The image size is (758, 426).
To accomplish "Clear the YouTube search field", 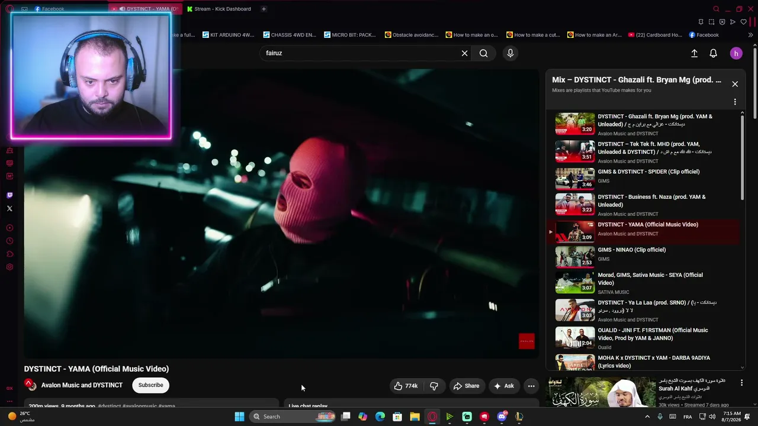I will 465,53.
